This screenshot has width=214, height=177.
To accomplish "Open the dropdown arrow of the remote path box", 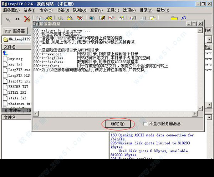I will 209,39.
